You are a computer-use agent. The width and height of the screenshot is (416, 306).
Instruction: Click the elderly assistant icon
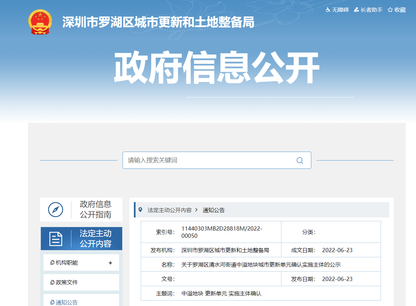coord(357,10)
